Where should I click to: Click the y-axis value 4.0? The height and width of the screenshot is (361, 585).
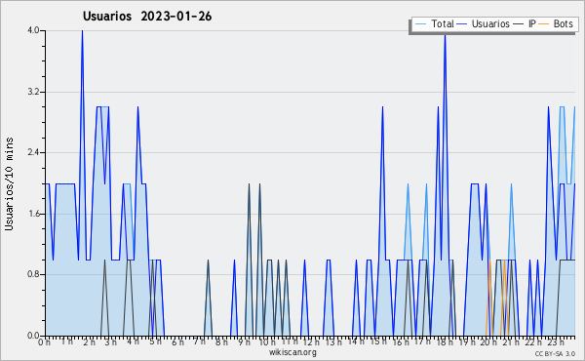pyautogui.click(x=33, y=30)
